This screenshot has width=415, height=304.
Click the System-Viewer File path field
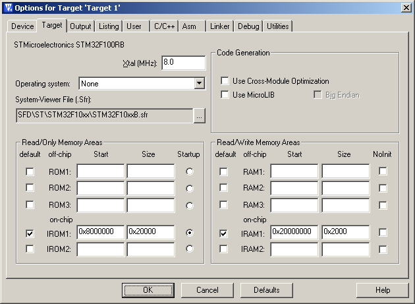[x=104, y=115]
